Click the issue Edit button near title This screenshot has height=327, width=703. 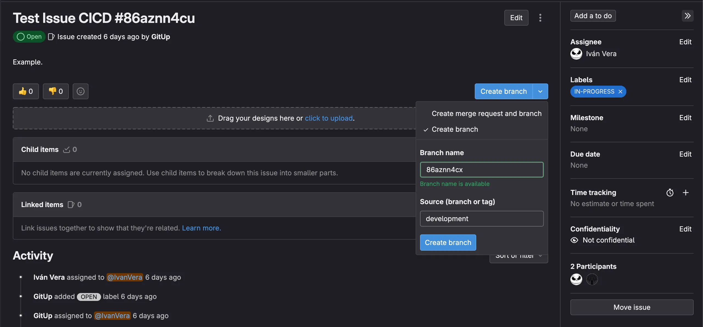click(x=516, y=18)
